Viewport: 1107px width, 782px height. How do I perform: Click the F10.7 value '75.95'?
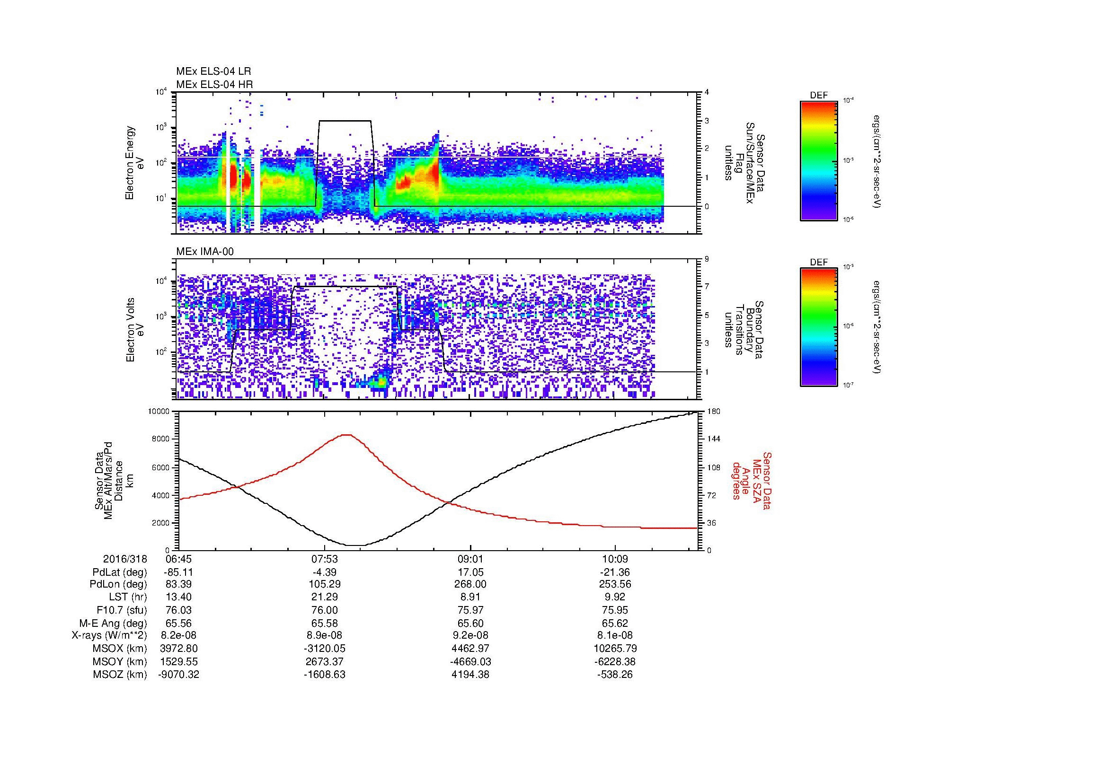pyautogui.click(x=615, y=610)
